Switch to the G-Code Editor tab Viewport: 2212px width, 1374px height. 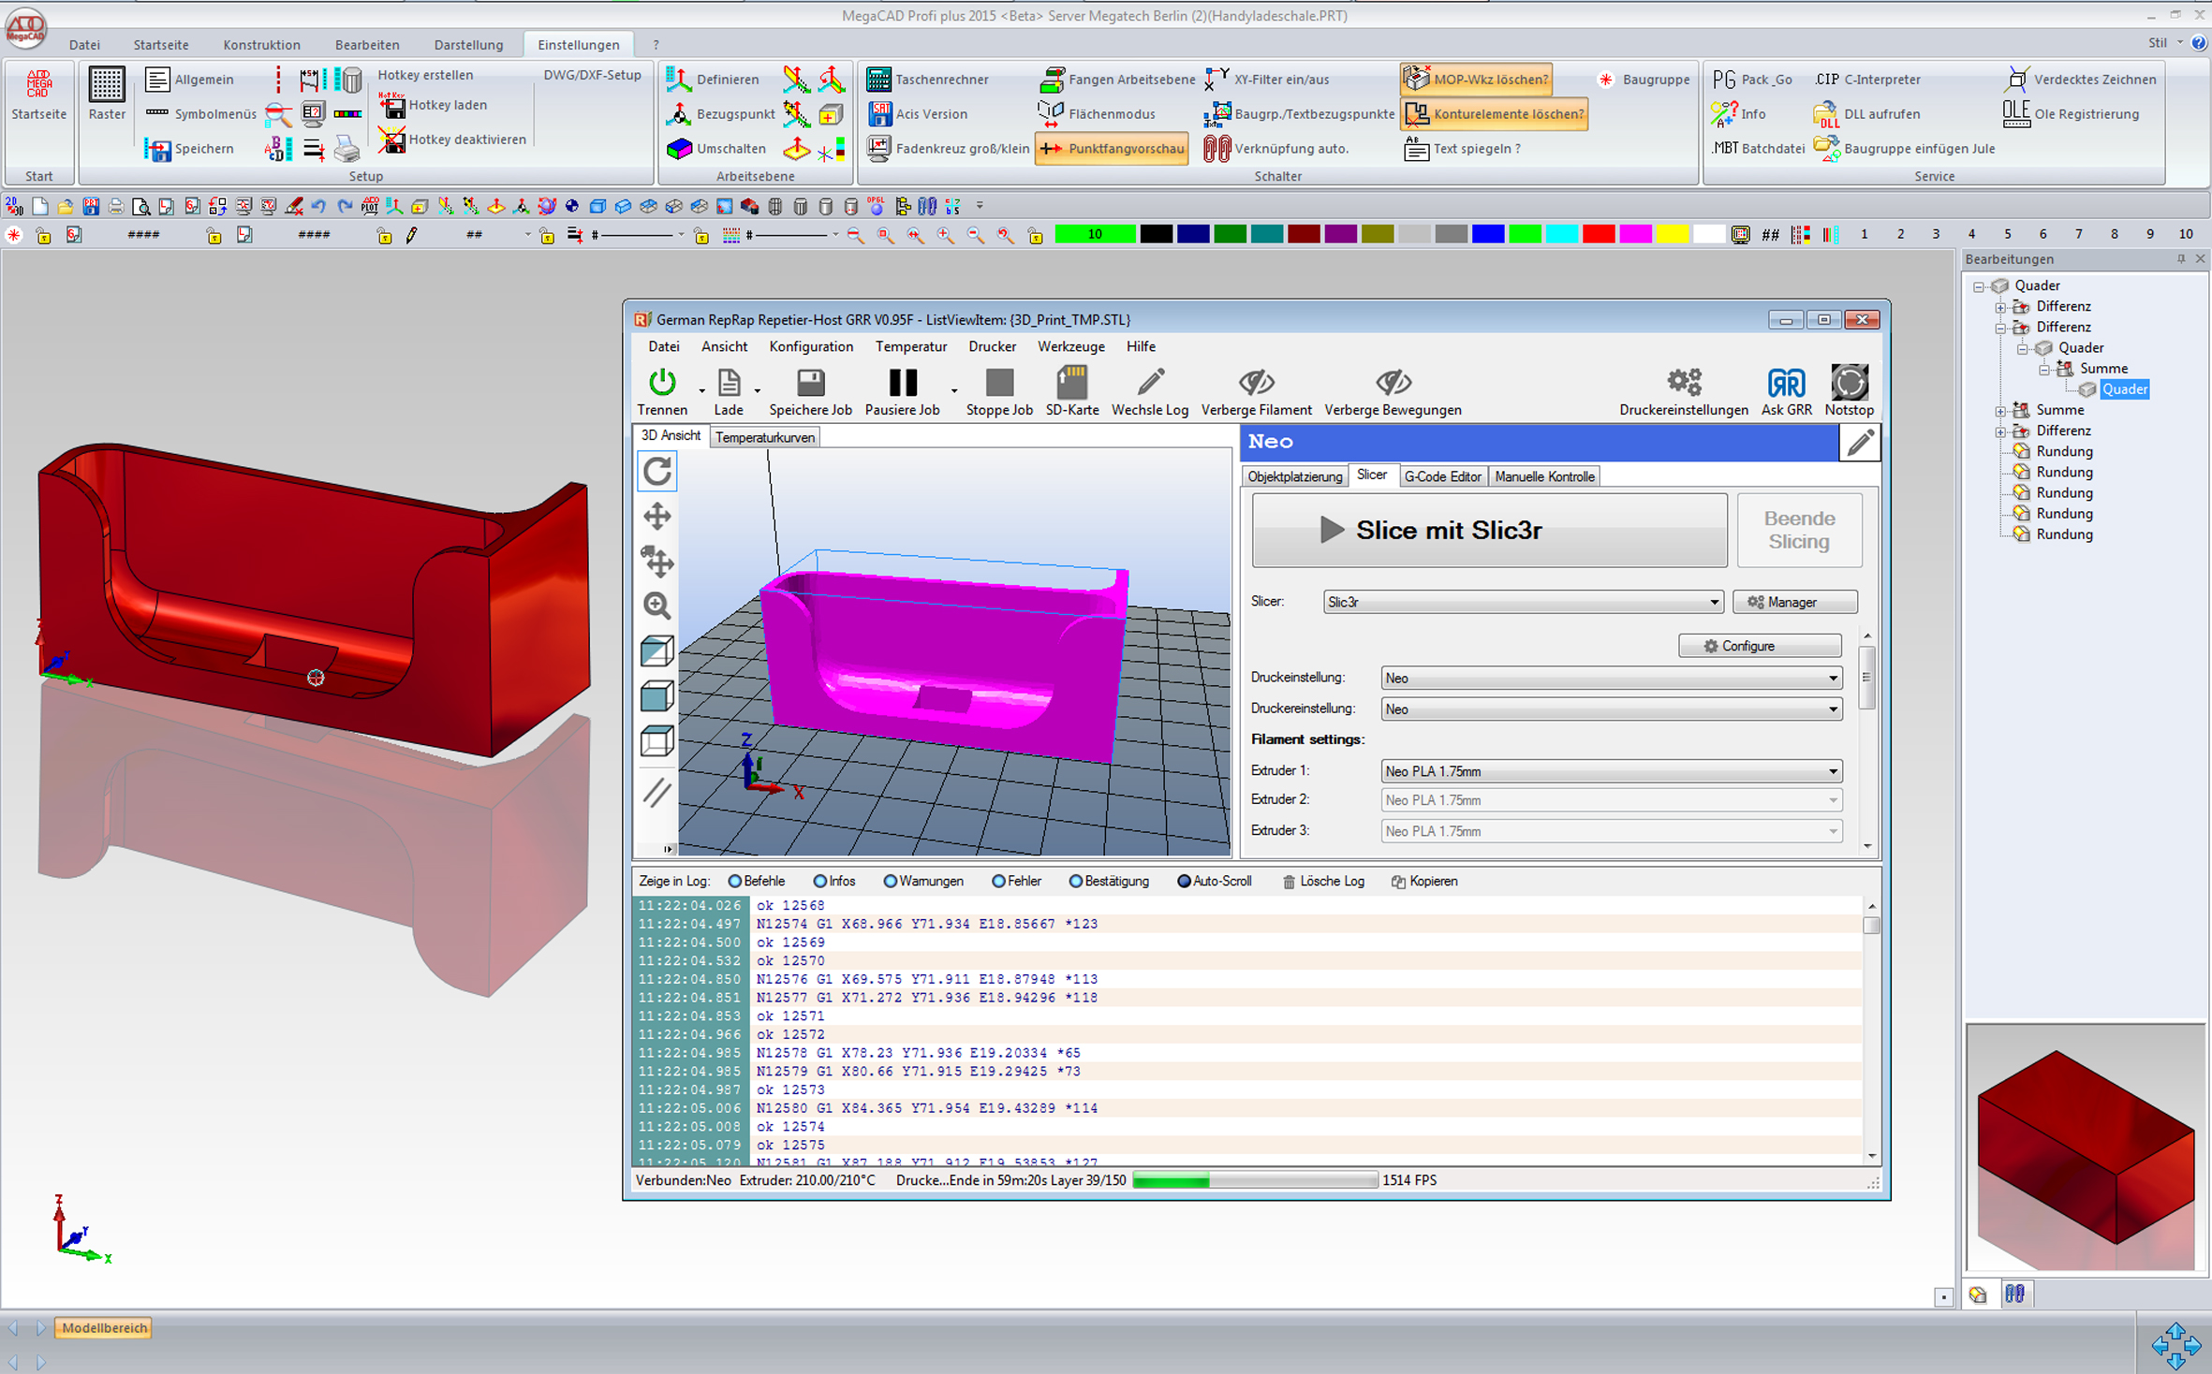tap(1442, 476)
